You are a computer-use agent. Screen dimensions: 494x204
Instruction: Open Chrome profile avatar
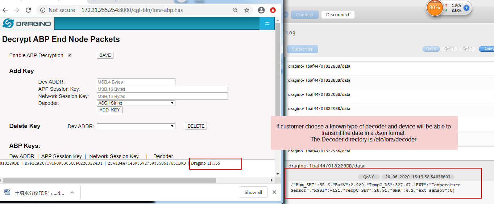261,10
